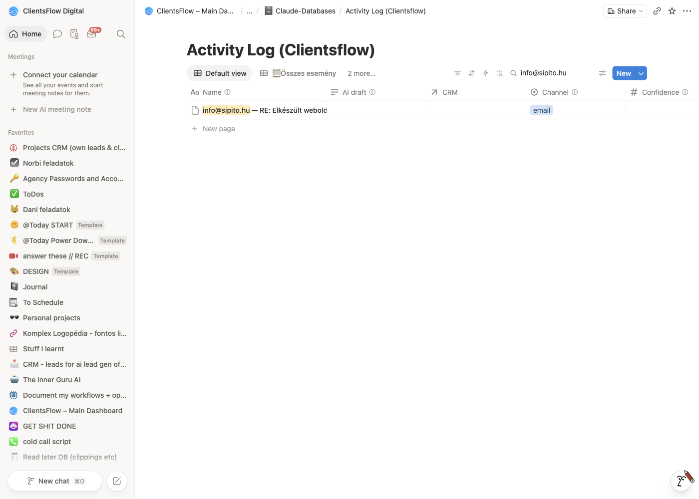Screen dimensions: 699x499
Task: Start a New chat
Action: (x=55, y=481)
